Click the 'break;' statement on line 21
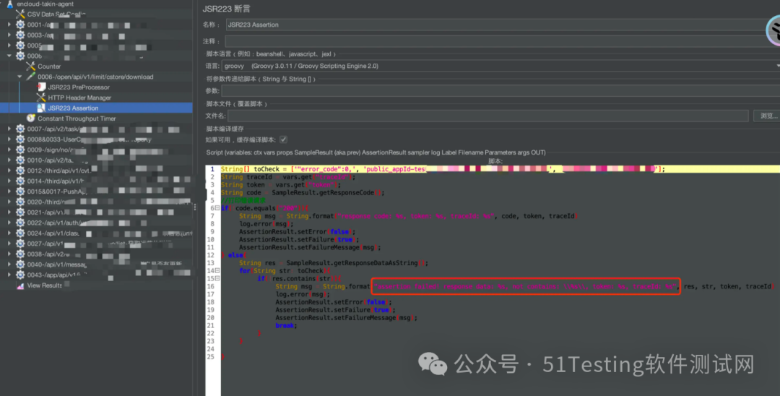780x396 pixels. pos(286,325)
